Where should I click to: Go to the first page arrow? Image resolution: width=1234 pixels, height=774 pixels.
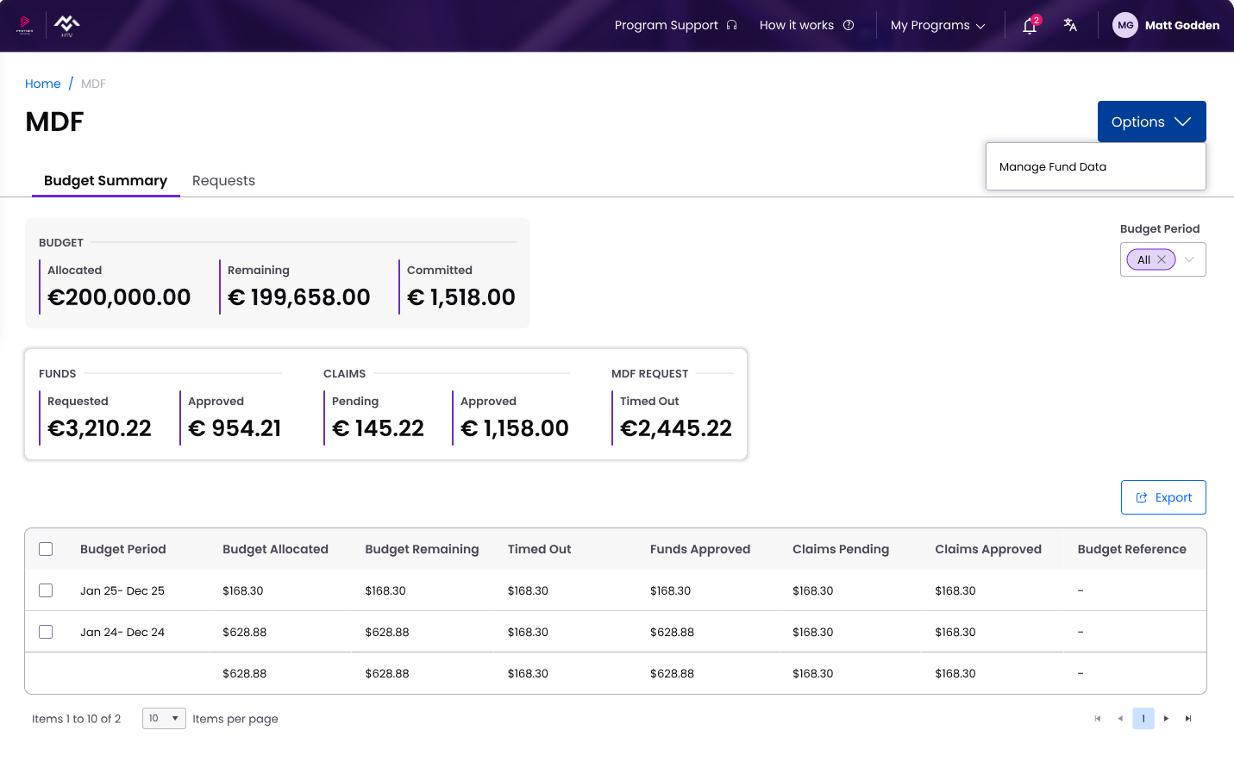tap(1098, 719)
